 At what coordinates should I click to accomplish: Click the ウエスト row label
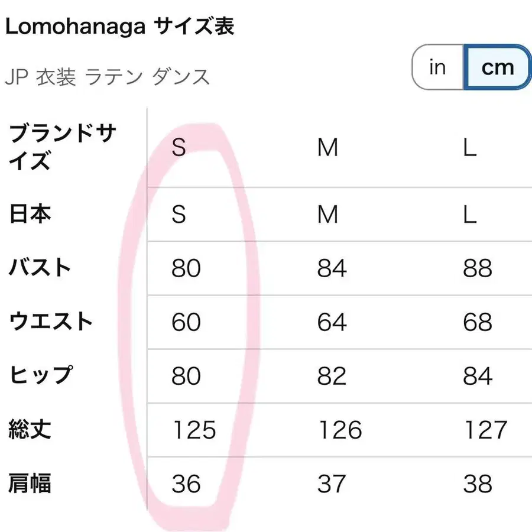click(x=50, y=322)
